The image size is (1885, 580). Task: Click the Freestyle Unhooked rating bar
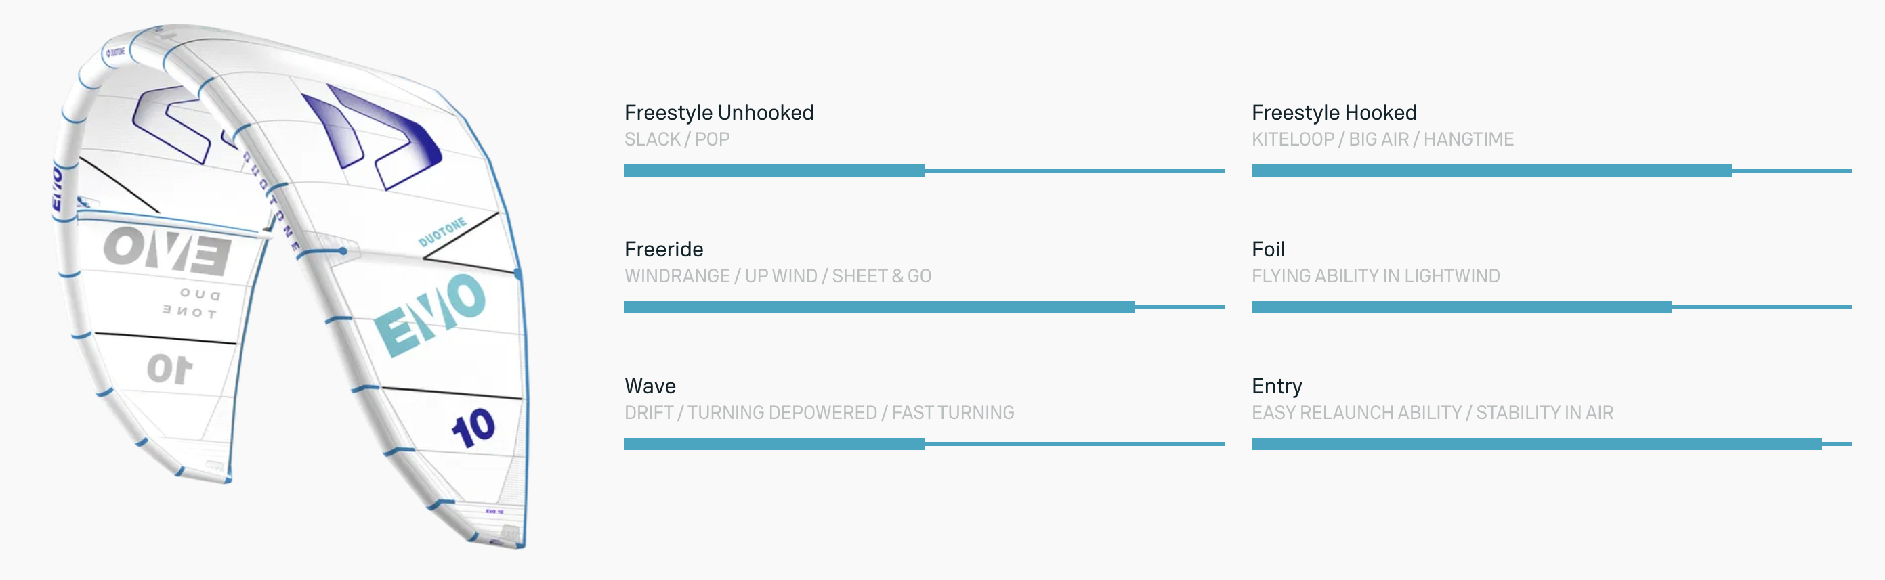pos(923,171)
